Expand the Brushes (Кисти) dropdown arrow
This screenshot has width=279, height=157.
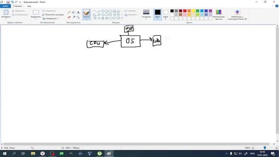[x=86, y=19]
